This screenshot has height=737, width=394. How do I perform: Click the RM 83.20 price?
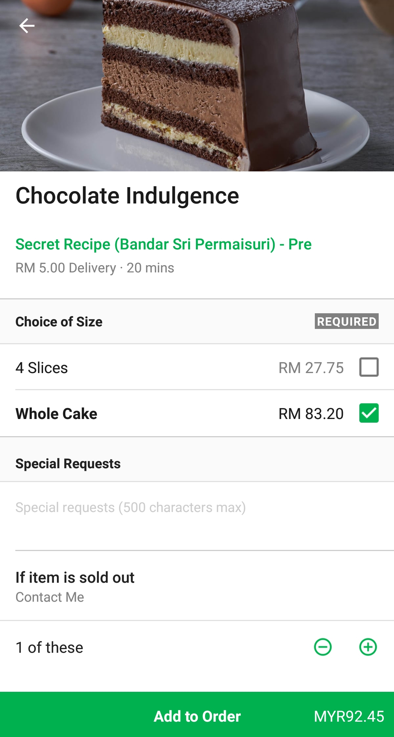point(311,414)
